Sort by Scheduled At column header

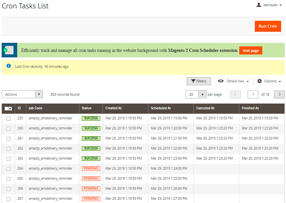161,108
